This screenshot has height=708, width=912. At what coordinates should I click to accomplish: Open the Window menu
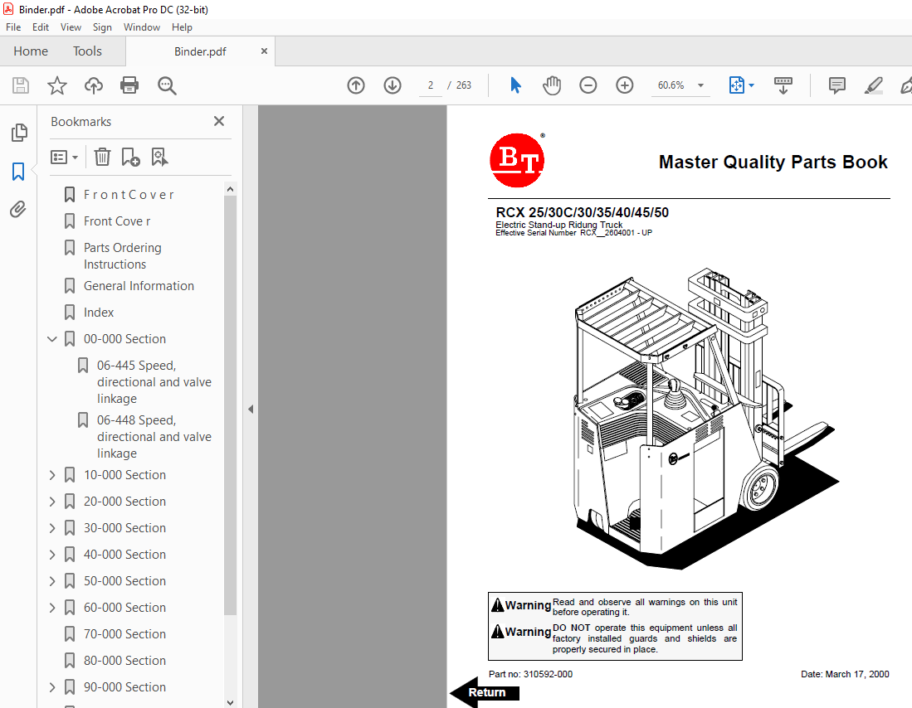[x=141, y=27]
